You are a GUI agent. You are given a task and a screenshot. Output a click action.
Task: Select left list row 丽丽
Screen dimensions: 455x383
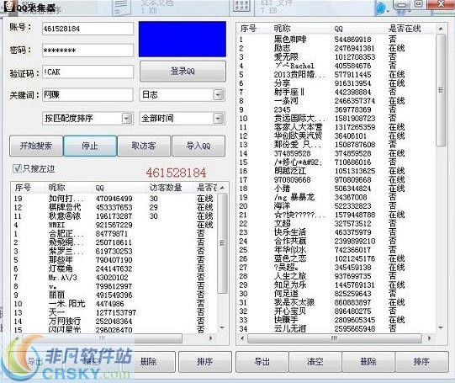tap(114, 295)
